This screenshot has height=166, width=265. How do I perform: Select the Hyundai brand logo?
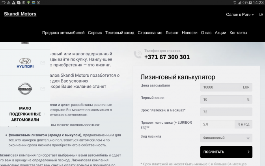[25, 63]
